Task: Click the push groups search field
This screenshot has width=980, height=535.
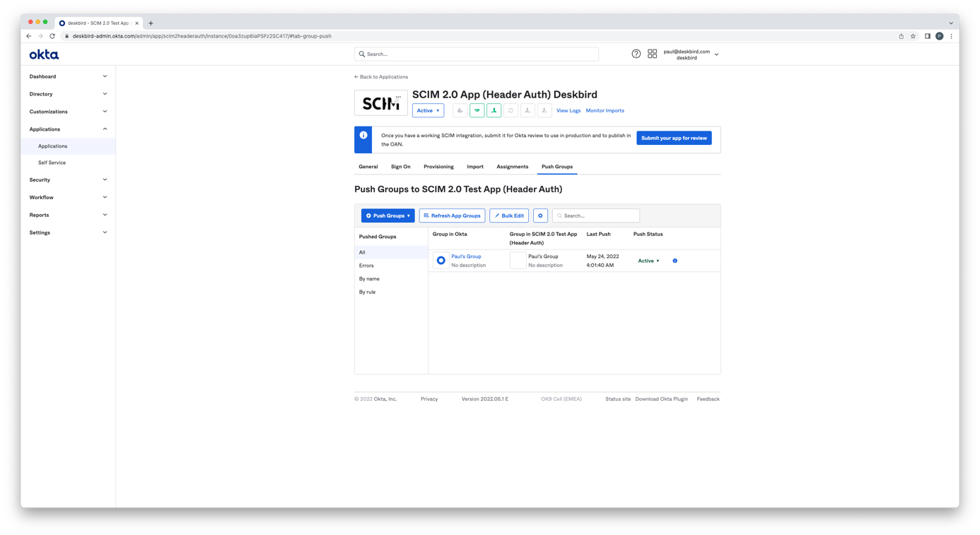Action: (600, 216)
